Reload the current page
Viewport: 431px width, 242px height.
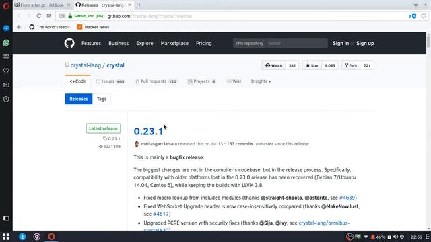39,16
